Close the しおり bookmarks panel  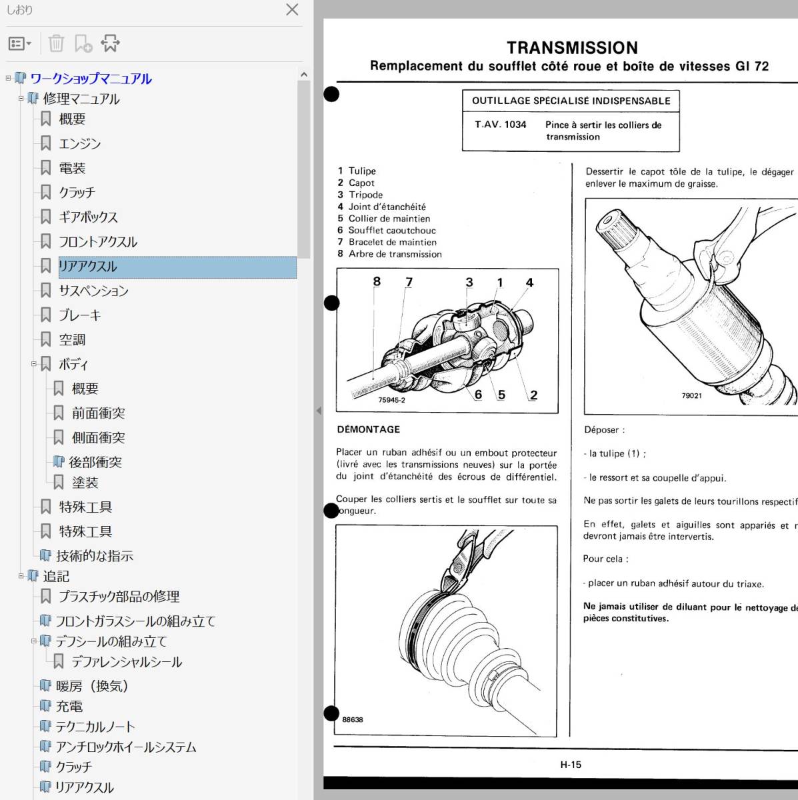click(292, 9)
